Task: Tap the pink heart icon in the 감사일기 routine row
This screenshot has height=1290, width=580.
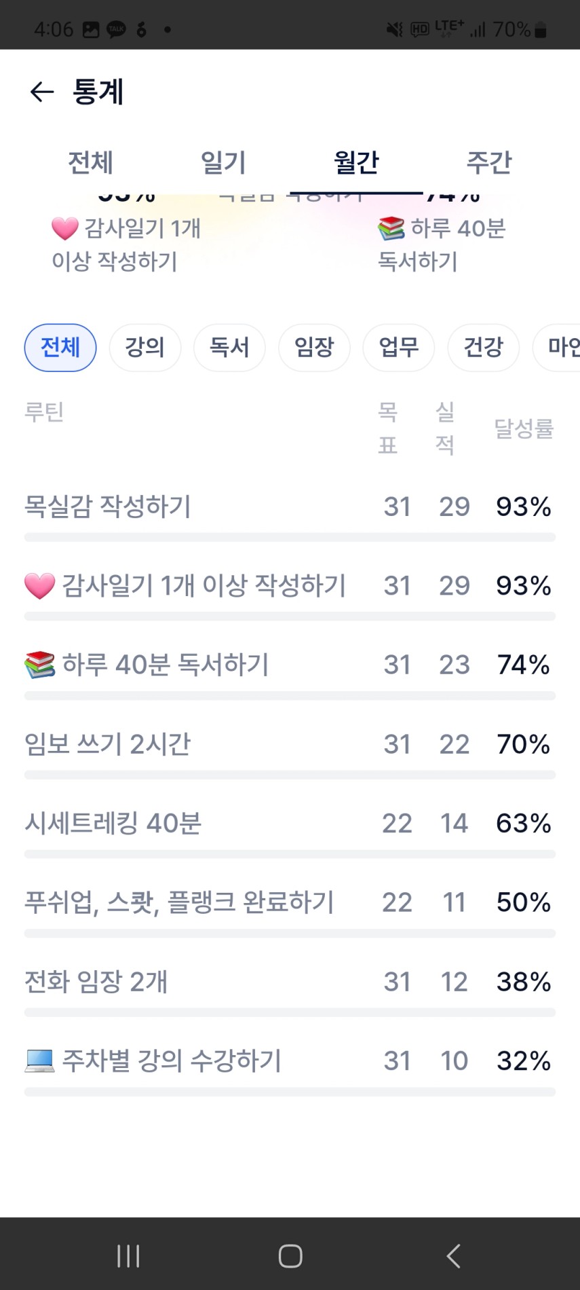Action: (39, 586)
